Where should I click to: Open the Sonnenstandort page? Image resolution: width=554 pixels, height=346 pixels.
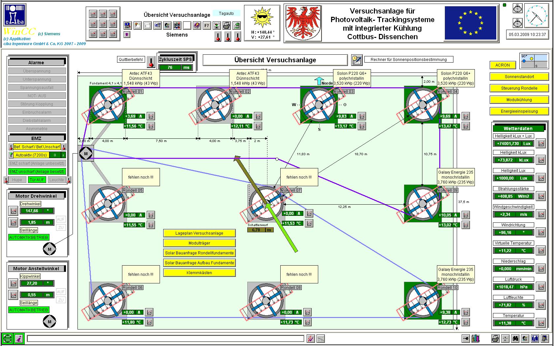519,77
